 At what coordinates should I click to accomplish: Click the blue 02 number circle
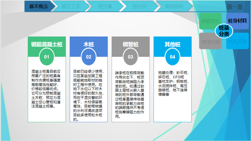tap(89, 57)
